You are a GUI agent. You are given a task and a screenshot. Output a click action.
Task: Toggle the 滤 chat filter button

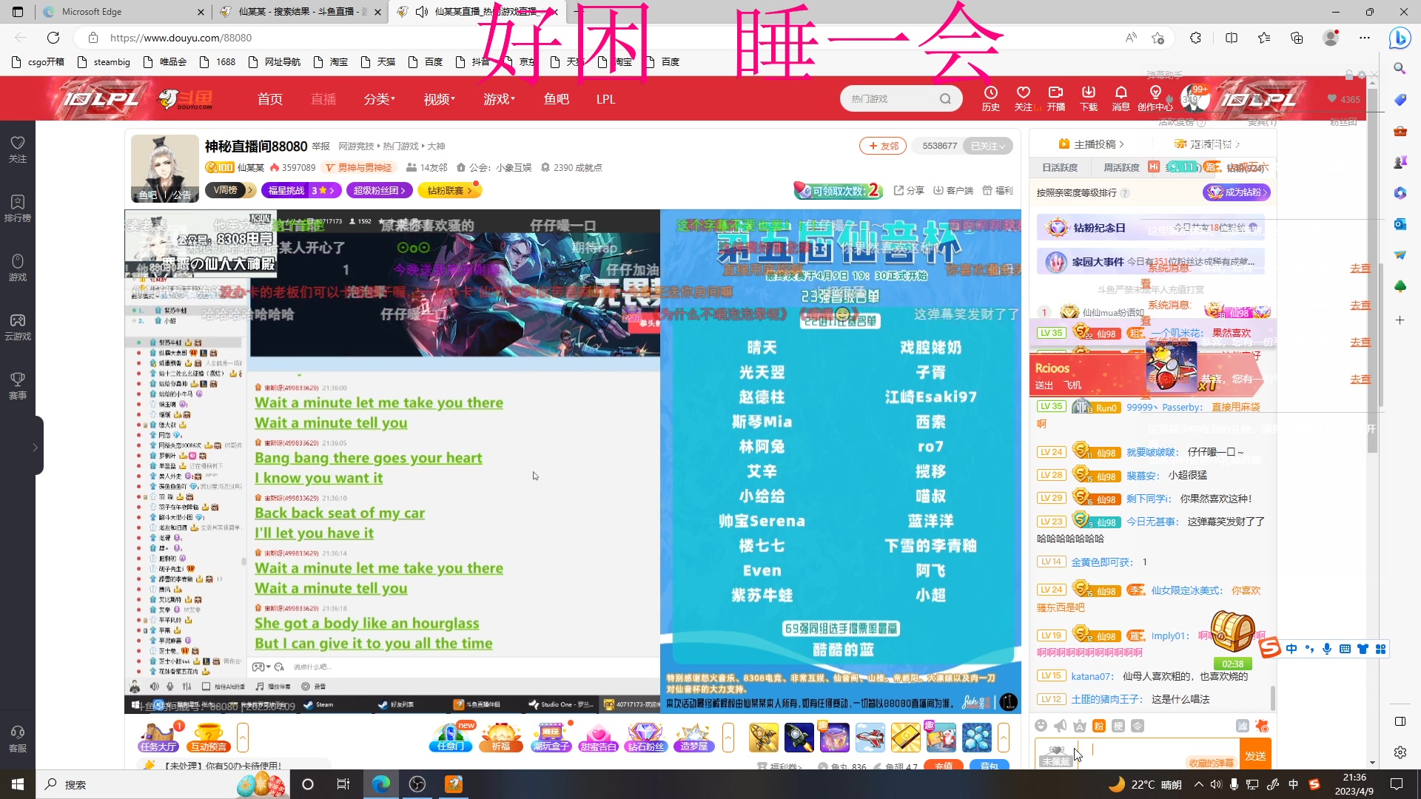click(x=1243, y=726)
